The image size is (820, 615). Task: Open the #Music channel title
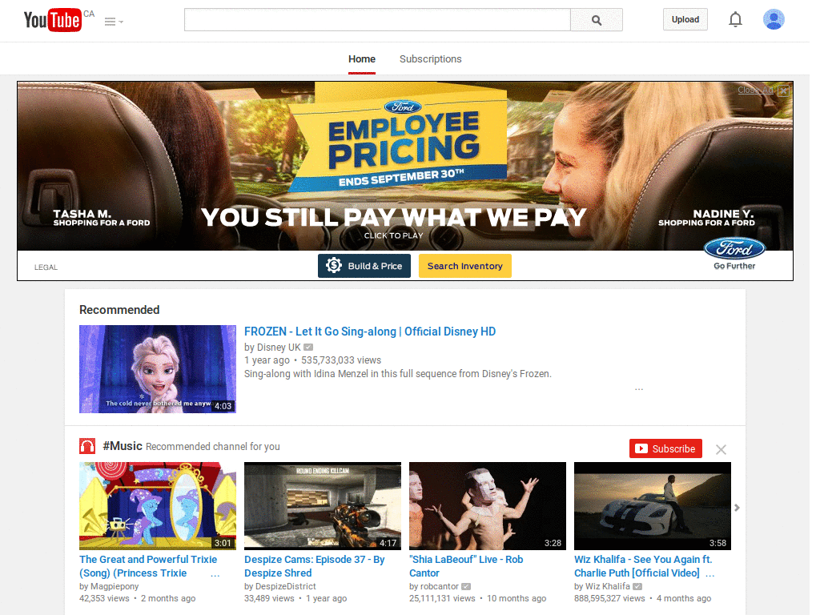[x=123, y=446]
